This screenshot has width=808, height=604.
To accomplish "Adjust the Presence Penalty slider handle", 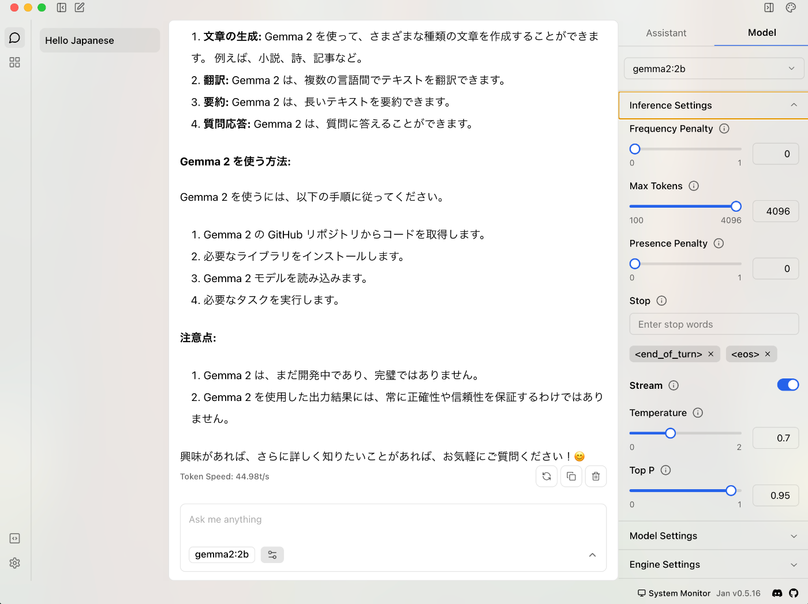I will click(x=635, y=264).
